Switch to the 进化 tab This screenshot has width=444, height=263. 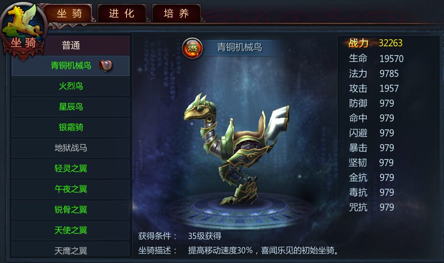[x=122, y=13]
